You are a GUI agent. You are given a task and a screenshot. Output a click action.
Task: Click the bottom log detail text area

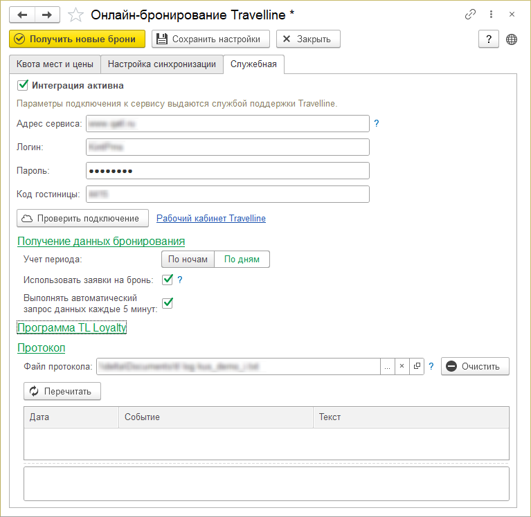(266, 484)
